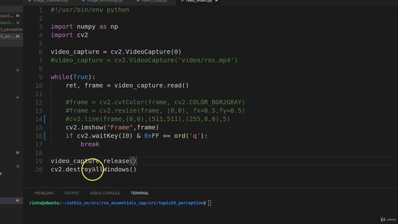Activate the TERMINAL panel tab
This screenshot has width=398, height=224.
pyautogui.click(x=140, y=193)
